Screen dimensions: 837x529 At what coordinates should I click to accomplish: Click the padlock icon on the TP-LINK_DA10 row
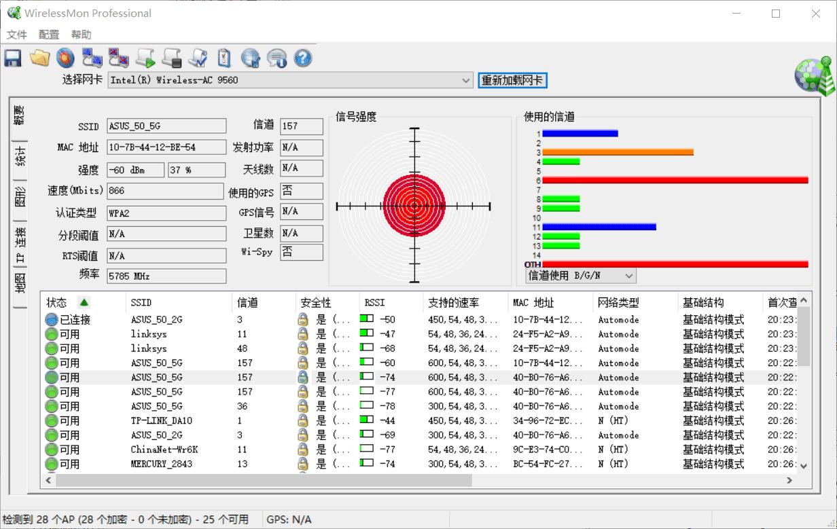click(x=302, y=420)
